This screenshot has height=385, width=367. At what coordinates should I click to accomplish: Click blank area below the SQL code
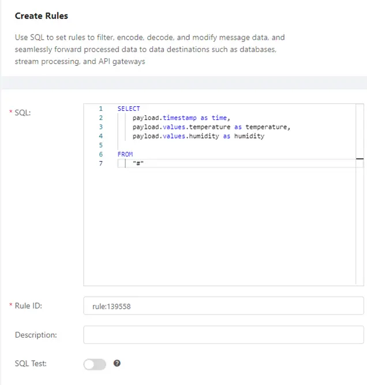pyautogui.click(x=223, y=231)
